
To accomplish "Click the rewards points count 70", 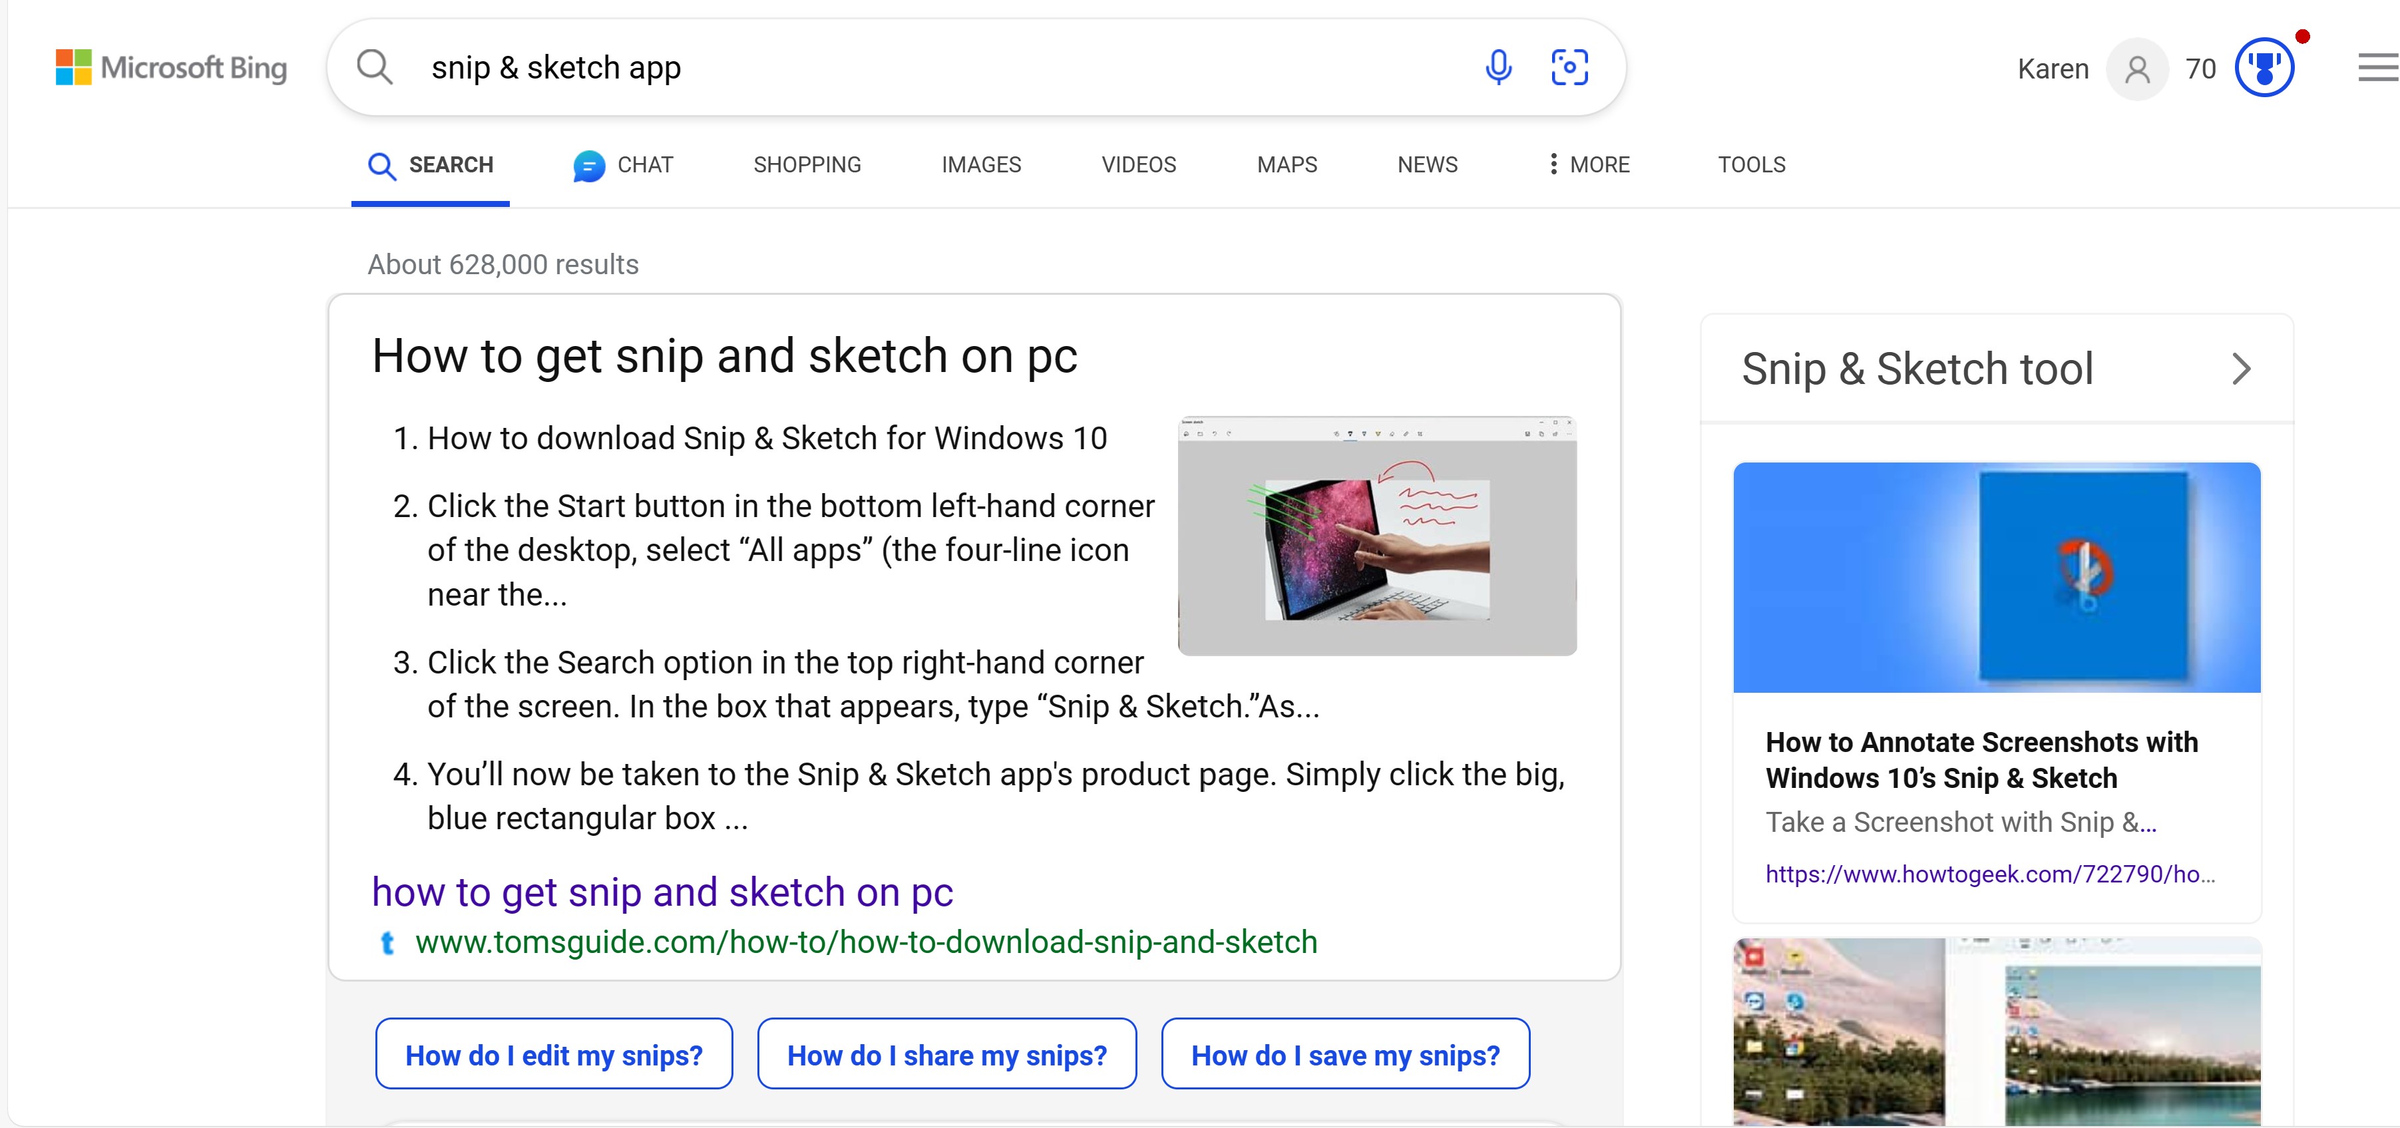I will coord(2200,69).
